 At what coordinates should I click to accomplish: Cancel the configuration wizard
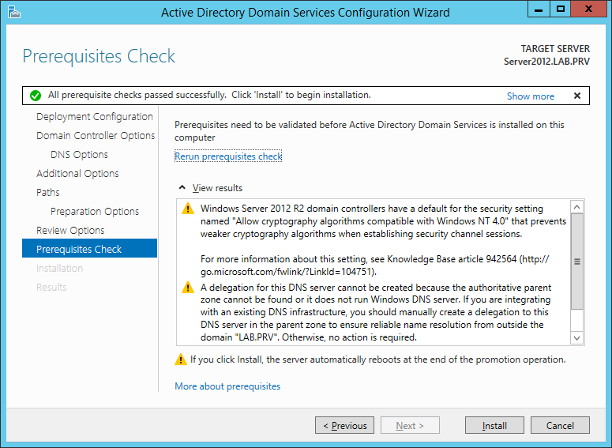(560, 425)
